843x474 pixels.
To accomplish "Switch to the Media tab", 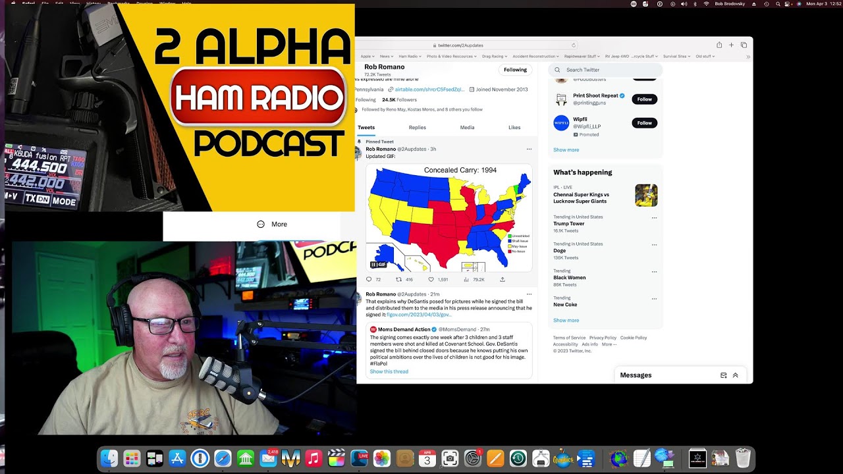I will coord(467,128).
